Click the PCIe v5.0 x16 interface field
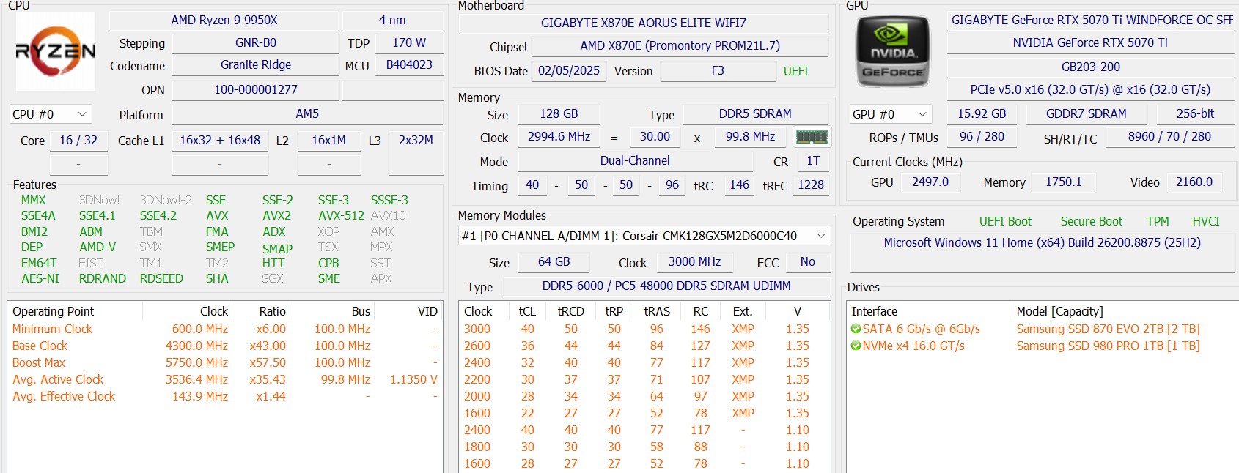 (x=1091, y=90)
